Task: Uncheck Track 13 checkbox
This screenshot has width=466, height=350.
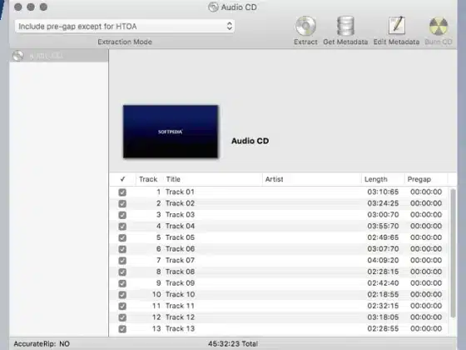Action: [122, 329]
